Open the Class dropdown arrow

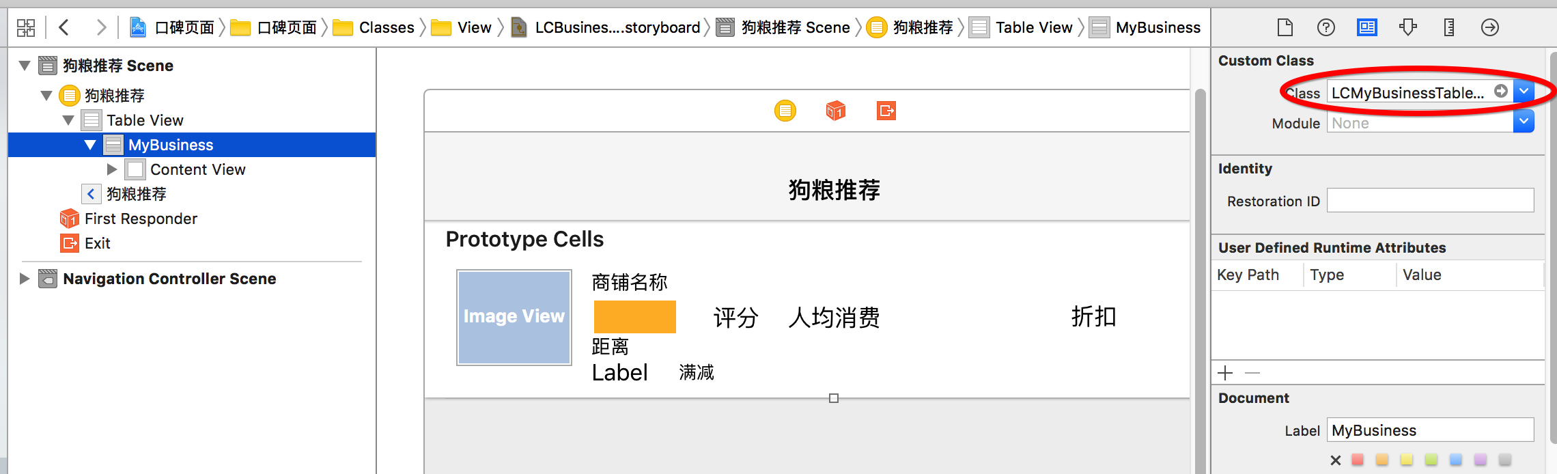click(1524, 92)
